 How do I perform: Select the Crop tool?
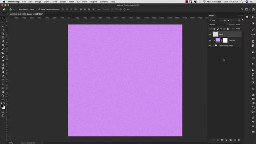tap(3, 34)
